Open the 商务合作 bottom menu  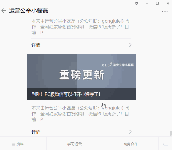131,144
